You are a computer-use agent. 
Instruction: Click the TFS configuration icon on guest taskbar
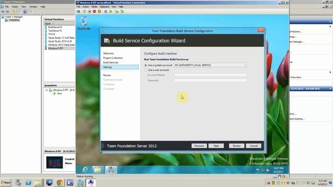(x=111, y=170)
